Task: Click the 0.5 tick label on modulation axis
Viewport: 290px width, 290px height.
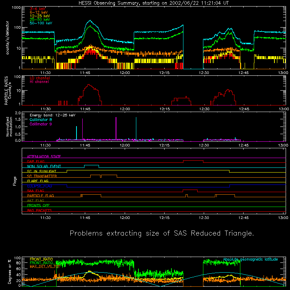Action: [x=18, y=134]
